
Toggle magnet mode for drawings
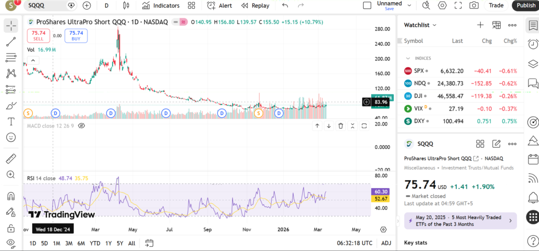pos(11,196)
